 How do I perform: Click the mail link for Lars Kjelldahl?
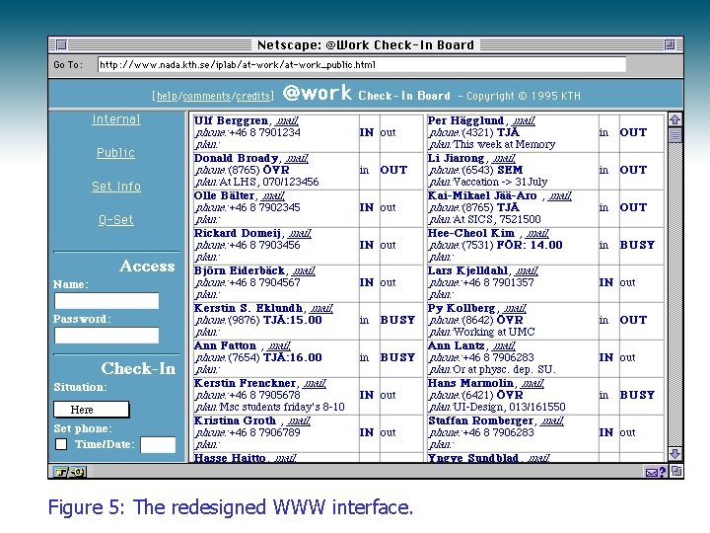point(527,271)
